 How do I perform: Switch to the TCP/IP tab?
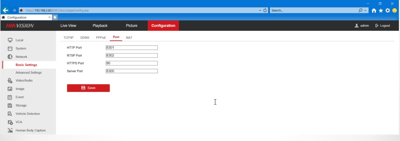[68, 37]
